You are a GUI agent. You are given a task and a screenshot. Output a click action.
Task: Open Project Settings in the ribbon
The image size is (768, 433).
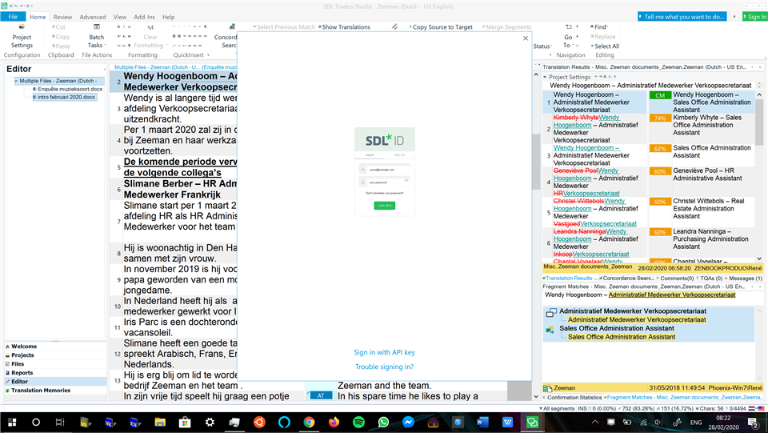point(22,36)
